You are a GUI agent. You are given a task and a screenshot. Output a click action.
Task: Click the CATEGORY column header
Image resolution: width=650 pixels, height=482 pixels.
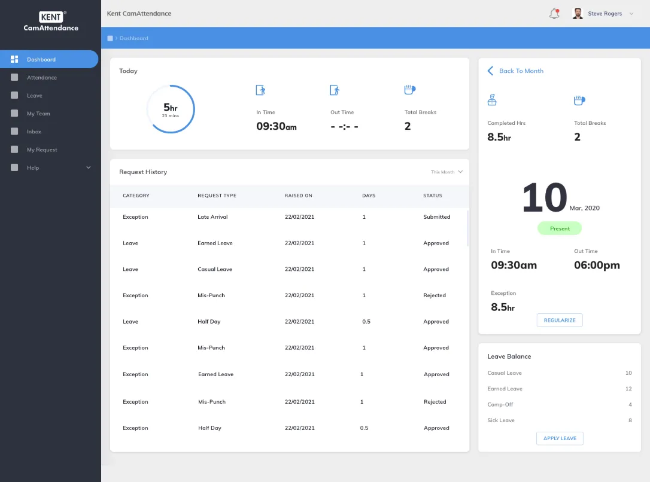tap(136, 196)
